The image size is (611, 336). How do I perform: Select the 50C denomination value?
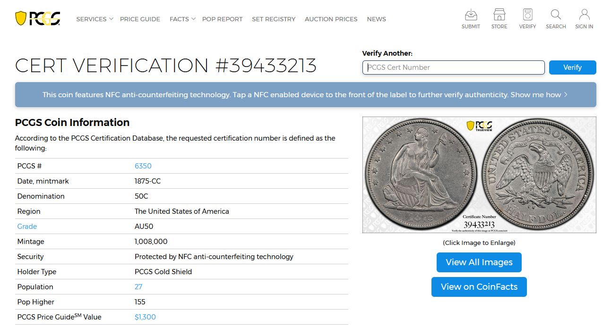141,196
